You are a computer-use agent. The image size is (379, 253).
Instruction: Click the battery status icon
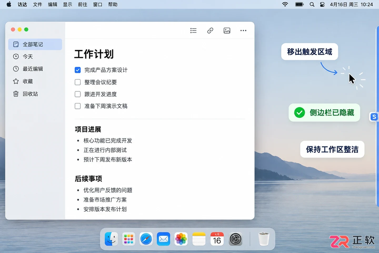300,4
